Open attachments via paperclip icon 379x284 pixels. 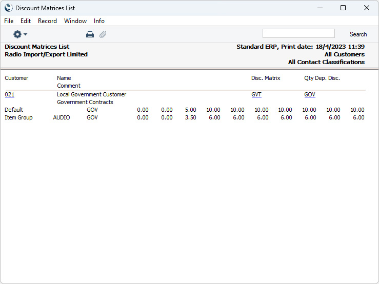pyautogui.click(x=103, y=34)
